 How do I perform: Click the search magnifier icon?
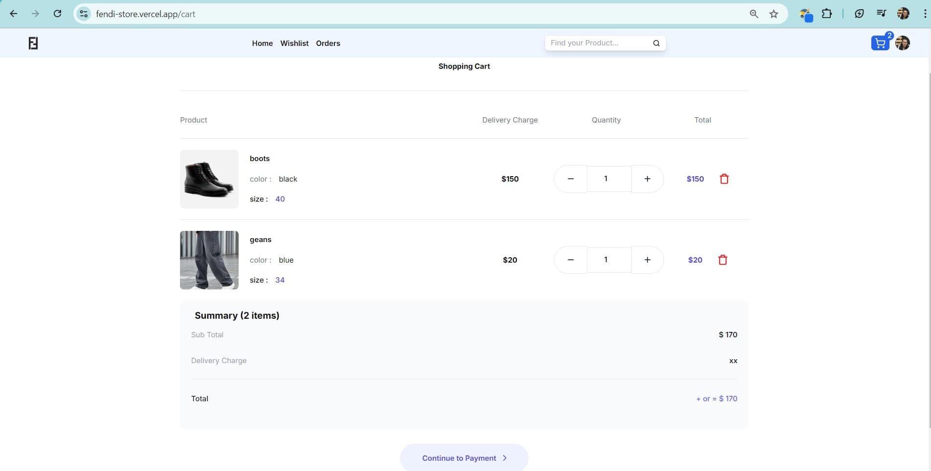click(656, 43)
